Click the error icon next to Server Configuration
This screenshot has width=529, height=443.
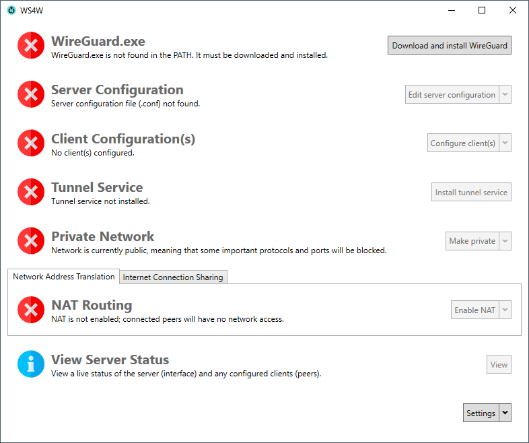pos(30,94)
